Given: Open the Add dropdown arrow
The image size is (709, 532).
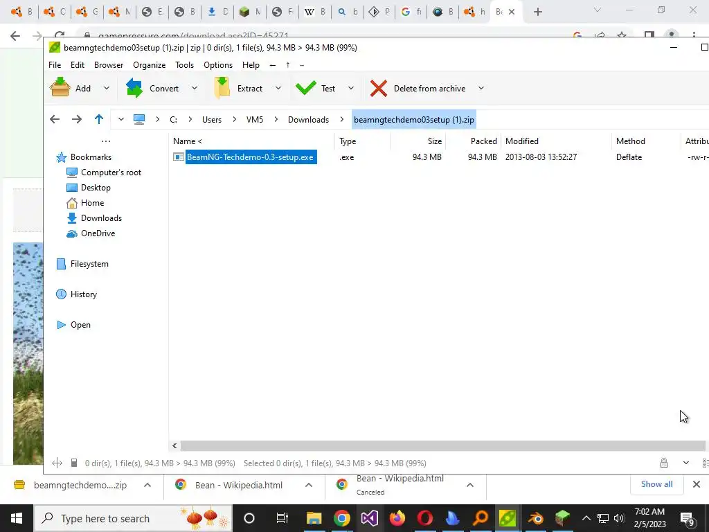Looking at the screenshot, I should pyautogui.click(x=106, y=88).
